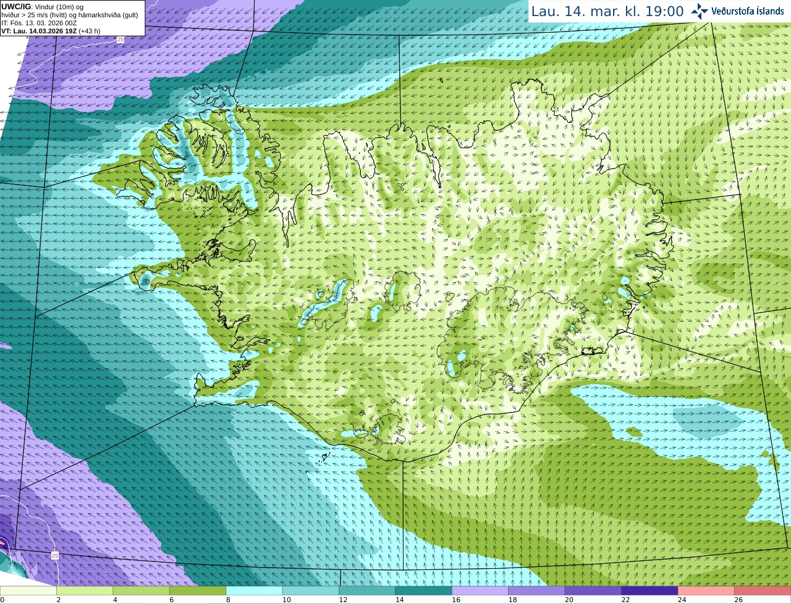Pick the 16–18 m/s lavender legend swatch
Viewport: 791px width, 604px height.
pos(480,590)
